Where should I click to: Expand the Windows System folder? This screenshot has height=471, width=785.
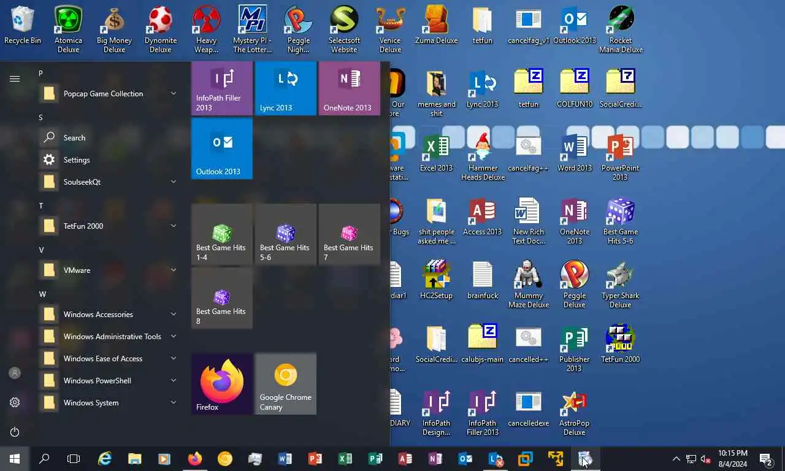(x=109, y=402)
